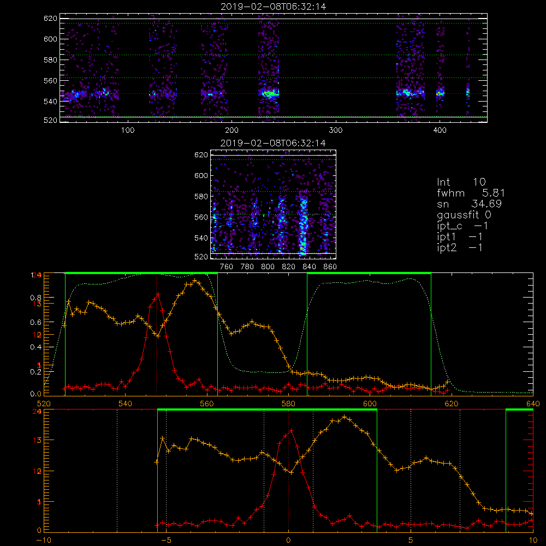Click x-axis tick label 860 of middle plot
The height and width of the screenshot is (546, 546).
point(330,267)
